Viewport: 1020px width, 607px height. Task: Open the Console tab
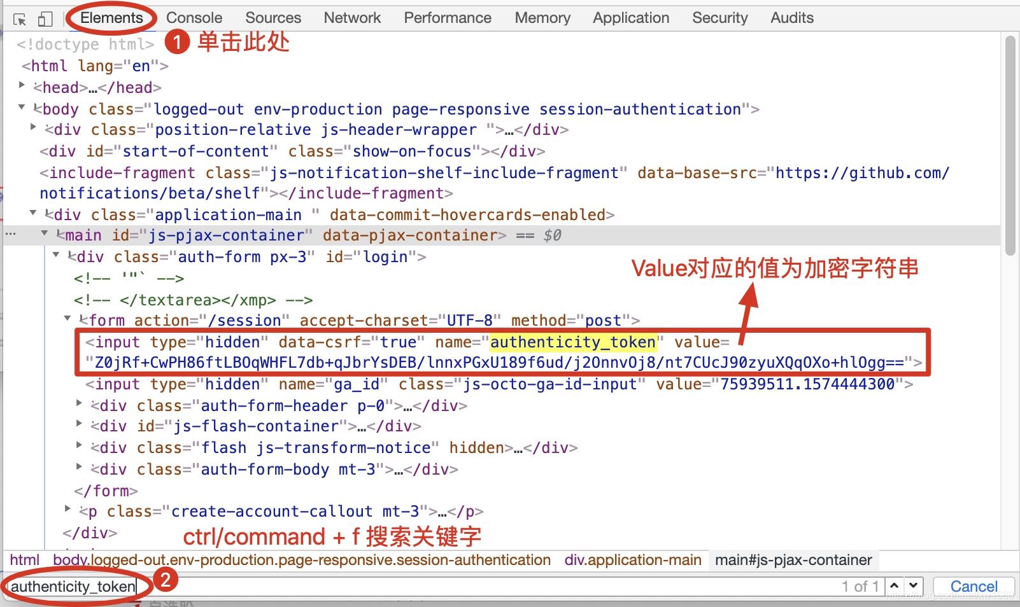pyautogui.click(x=194, y=17)
